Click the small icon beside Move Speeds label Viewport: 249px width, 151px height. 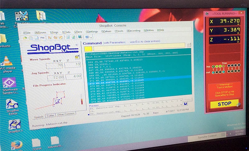pos(77,57)
